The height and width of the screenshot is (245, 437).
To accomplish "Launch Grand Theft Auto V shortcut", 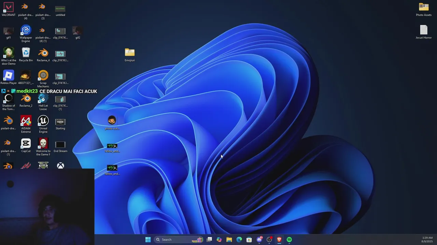I will pyautogui.click(x=43, y=165).
